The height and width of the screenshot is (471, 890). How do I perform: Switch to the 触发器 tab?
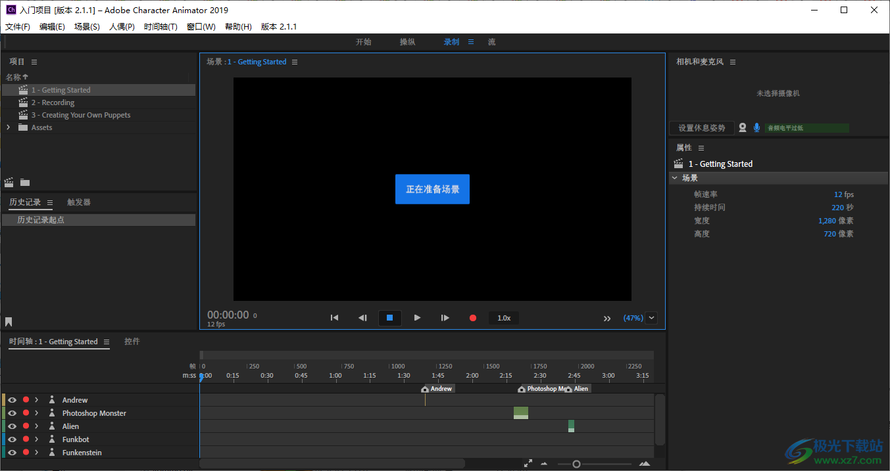[79, 202]
